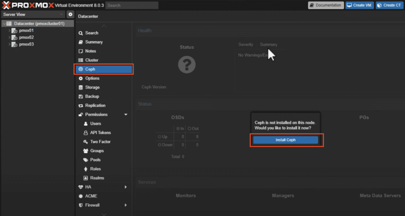The image size is (405, 216).
Task: Expand the pmox02 tree node
Action: [9, 37]
